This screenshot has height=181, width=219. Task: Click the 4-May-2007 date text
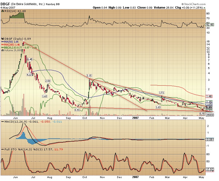[x=8, y=7]
